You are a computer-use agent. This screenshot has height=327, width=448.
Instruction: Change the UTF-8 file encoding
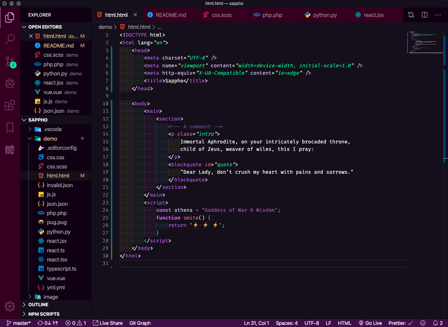click(x=312, y=323)
